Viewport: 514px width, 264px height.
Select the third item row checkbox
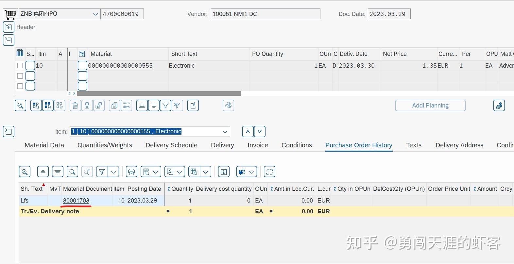20,86
